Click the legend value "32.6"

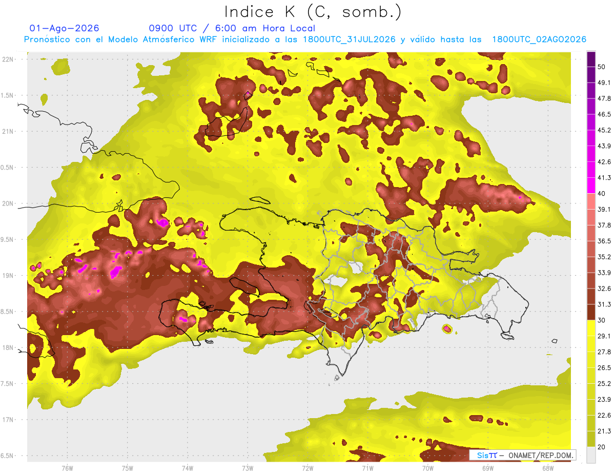tap(604, 288)
